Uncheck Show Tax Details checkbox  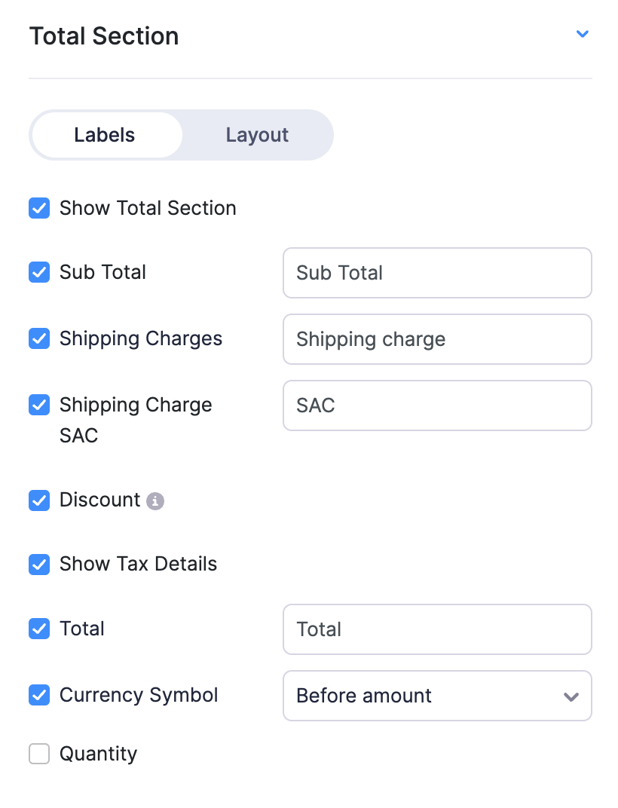click(39, 565)
